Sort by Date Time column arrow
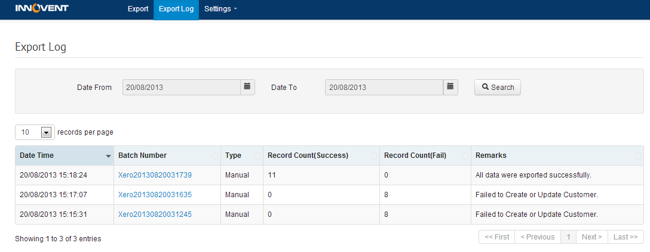Image resolution: width=650 pixels, height=252 pixels. [108, 156]
